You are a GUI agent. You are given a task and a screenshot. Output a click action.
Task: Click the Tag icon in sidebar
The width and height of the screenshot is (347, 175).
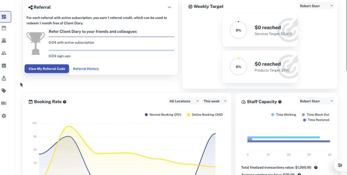coord(4,91)
